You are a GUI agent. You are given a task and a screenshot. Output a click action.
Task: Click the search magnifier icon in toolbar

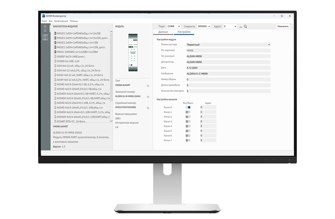245,26
